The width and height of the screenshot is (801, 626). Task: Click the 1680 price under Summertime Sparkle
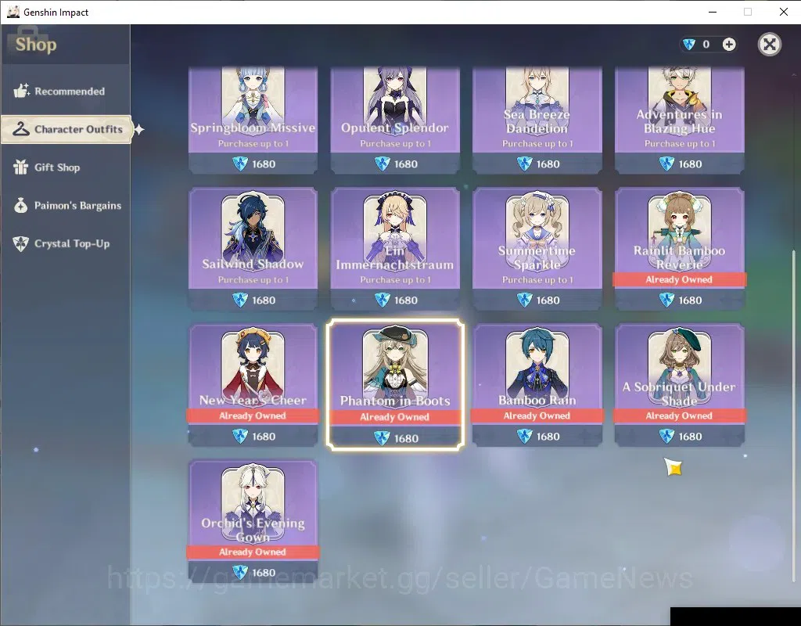548,300
